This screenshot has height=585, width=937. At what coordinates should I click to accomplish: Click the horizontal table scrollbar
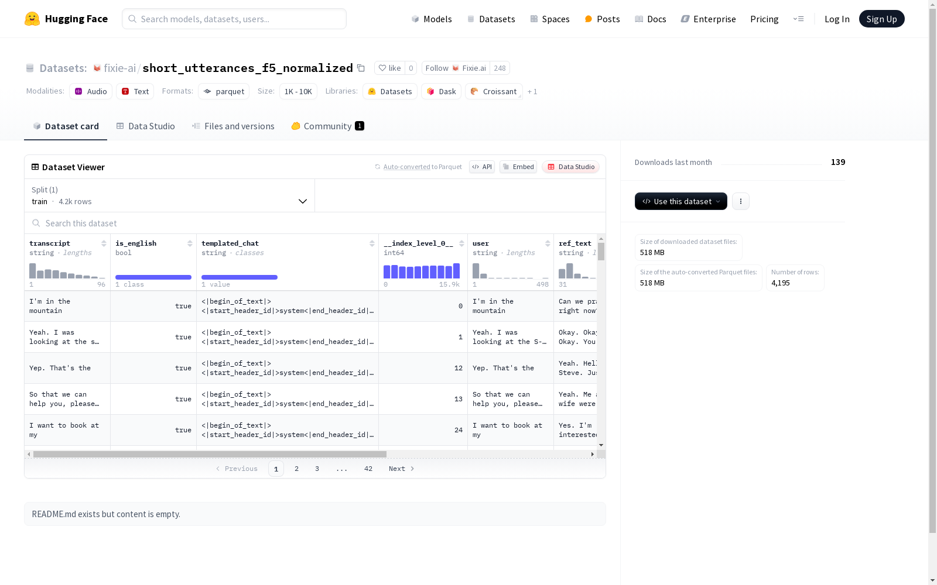210,454
